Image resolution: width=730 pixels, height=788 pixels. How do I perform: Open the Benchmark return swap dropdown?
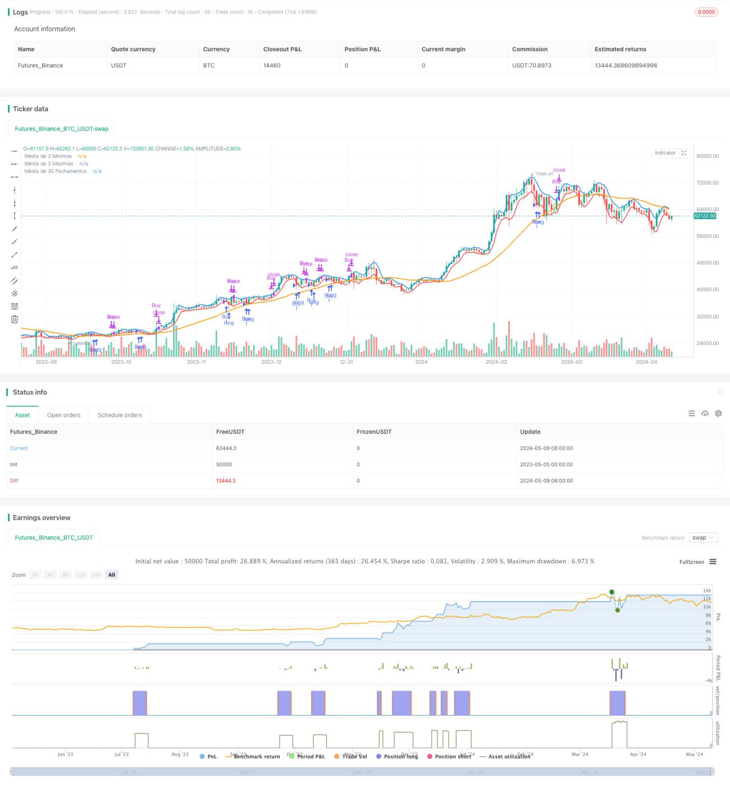tap(704, 538)
